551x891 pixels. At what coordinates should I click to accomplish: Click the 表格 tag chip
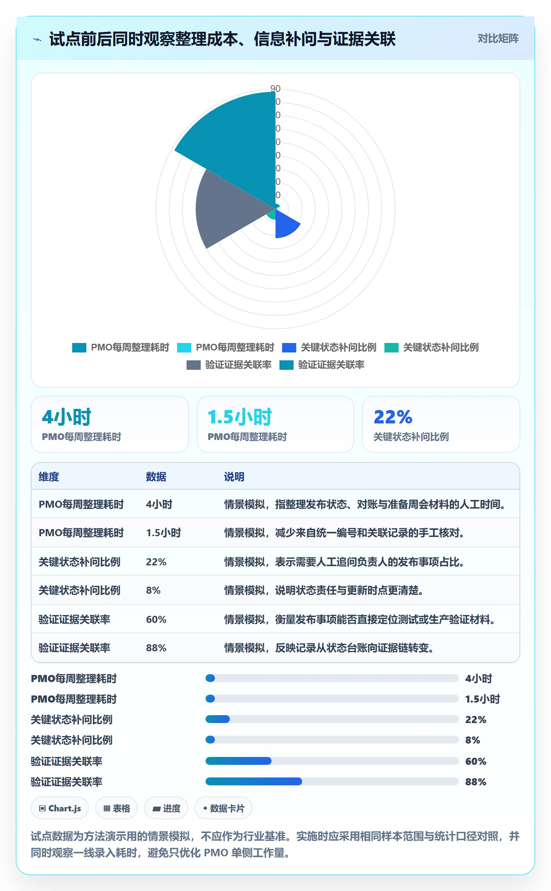pos(116,808)
